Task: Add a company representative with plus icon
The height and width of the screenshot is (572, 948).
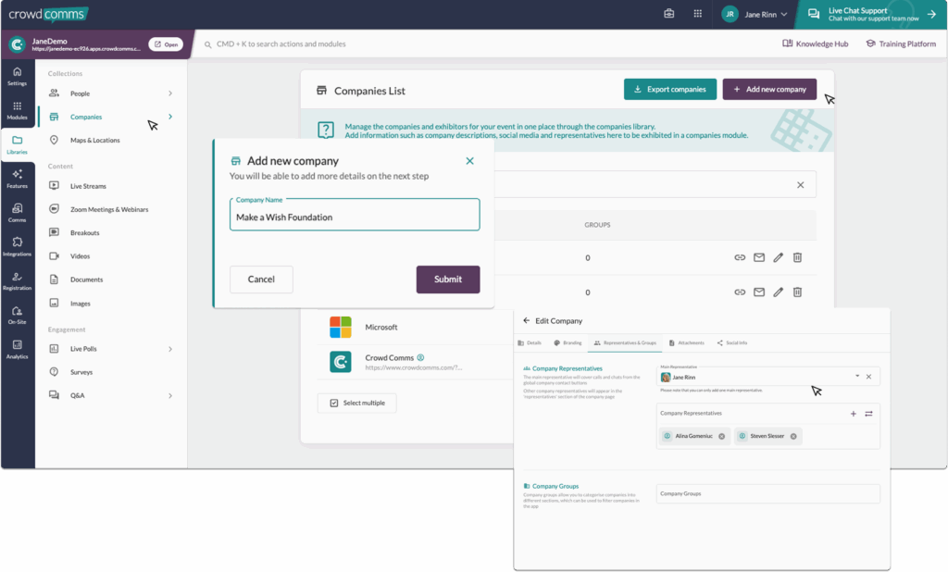Action: (x=853, y=414)
